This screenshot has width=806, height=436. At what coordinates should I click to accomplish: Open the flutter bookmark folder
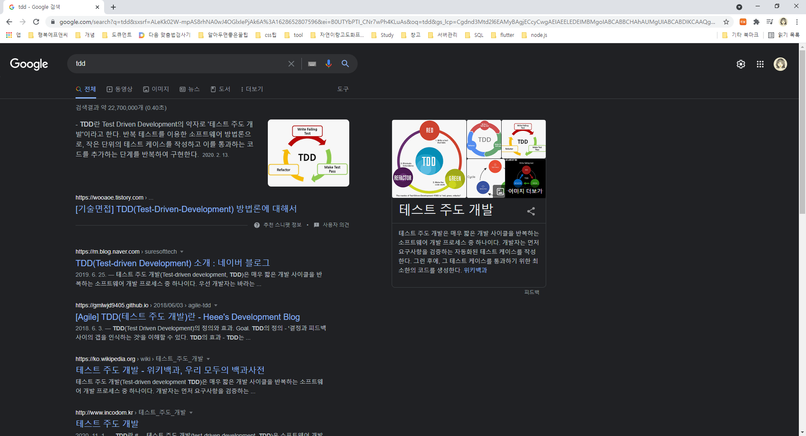click(x=502, y=35)
